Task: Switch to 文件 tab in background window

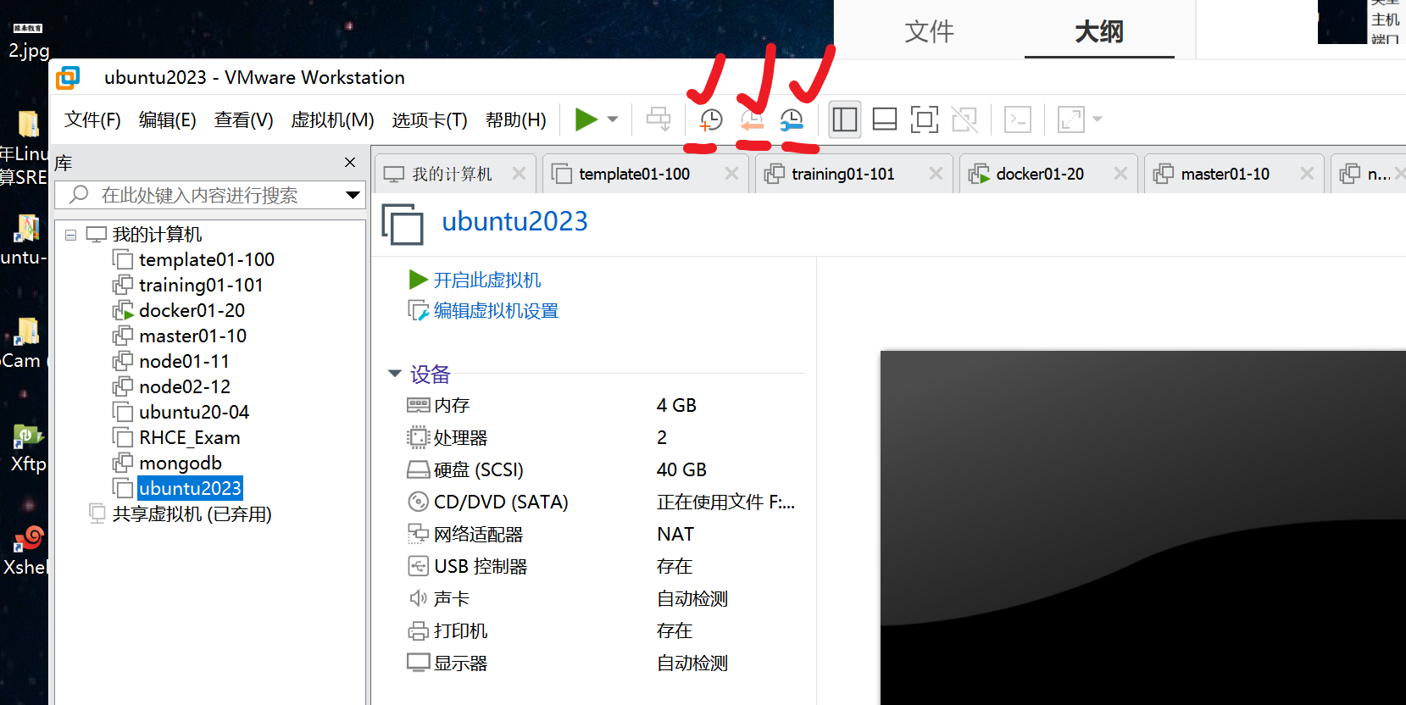Action: pos(930,31)
